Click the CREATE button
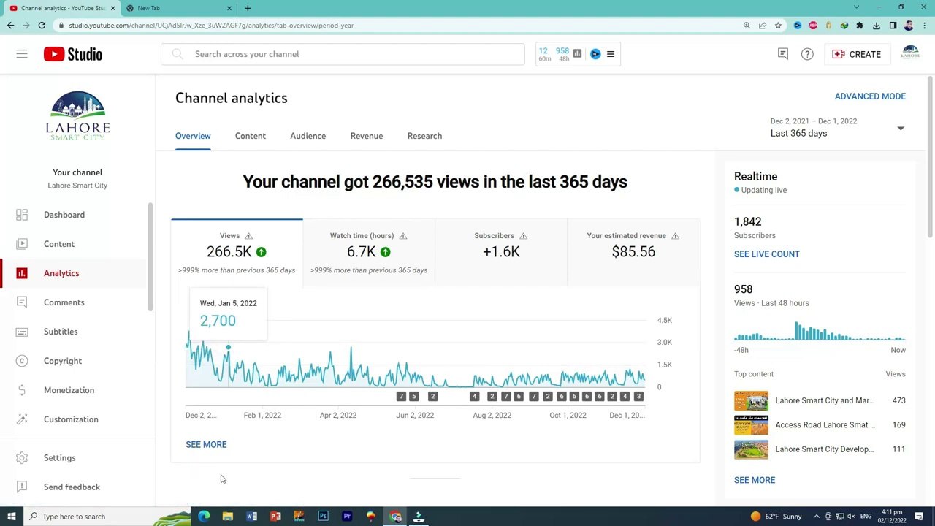This screenshot has width=935, height=526. 856,54
